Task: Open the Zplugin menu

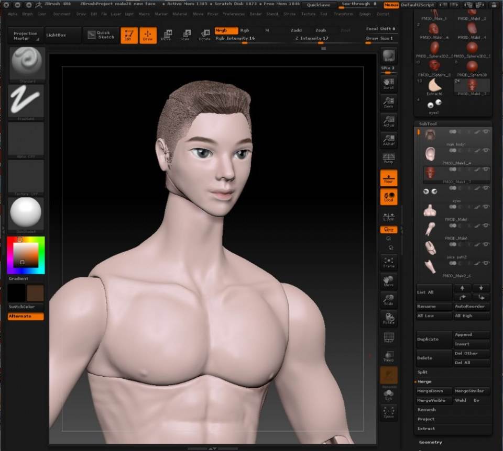Action: point(365,14)
